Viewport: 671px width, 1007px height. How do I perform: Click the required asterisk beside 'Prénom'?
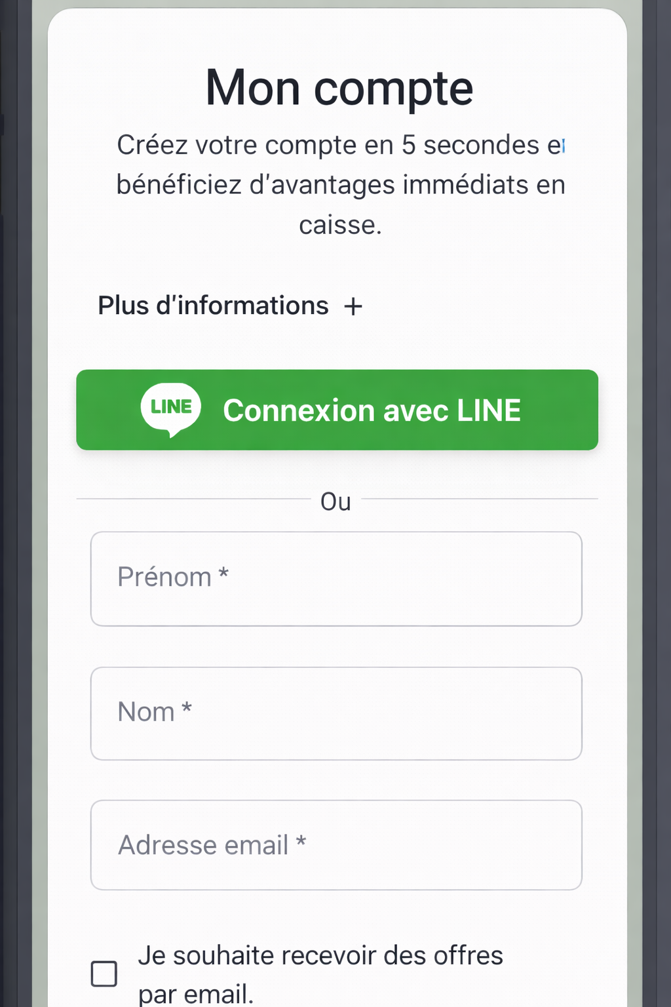[223, 576]
